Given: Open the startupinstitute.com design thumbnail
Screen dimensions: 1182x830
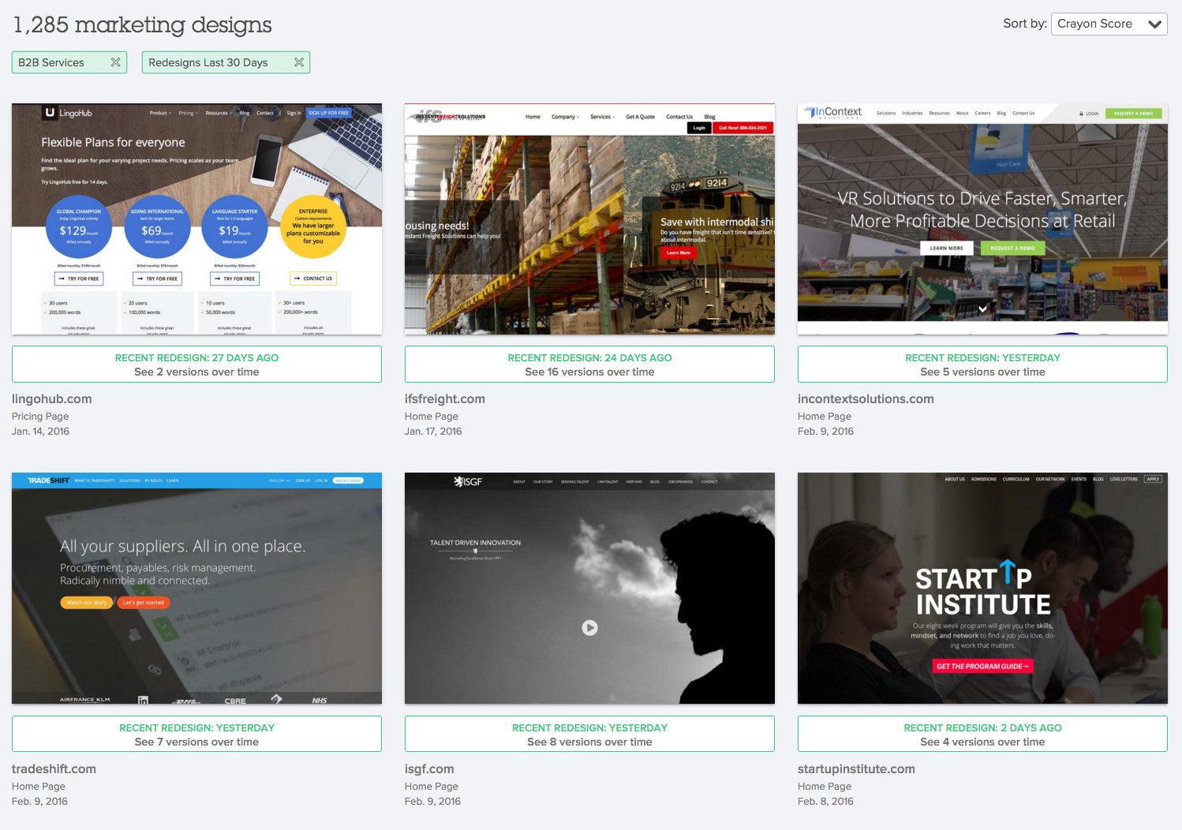Looking at the screenshot, I should (x=982, y=589).
